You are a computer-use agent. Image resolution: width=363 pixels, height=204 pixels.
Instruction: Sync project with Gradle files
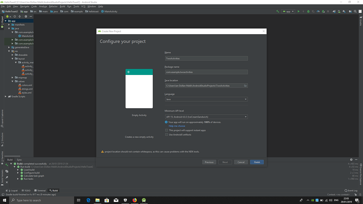pyautogui.click(x=334, y=11)
